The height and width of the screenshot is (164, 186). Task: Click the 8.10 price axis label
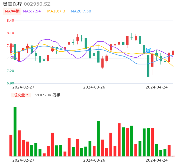pos(10,33)
